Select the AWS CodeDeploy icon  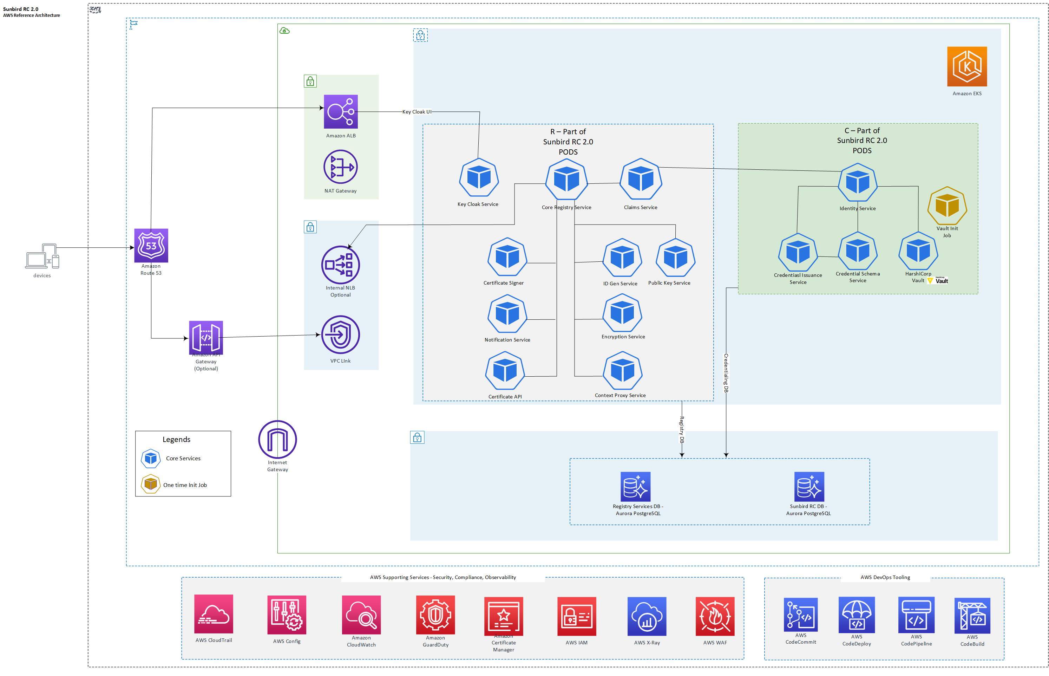coord(857,615)
